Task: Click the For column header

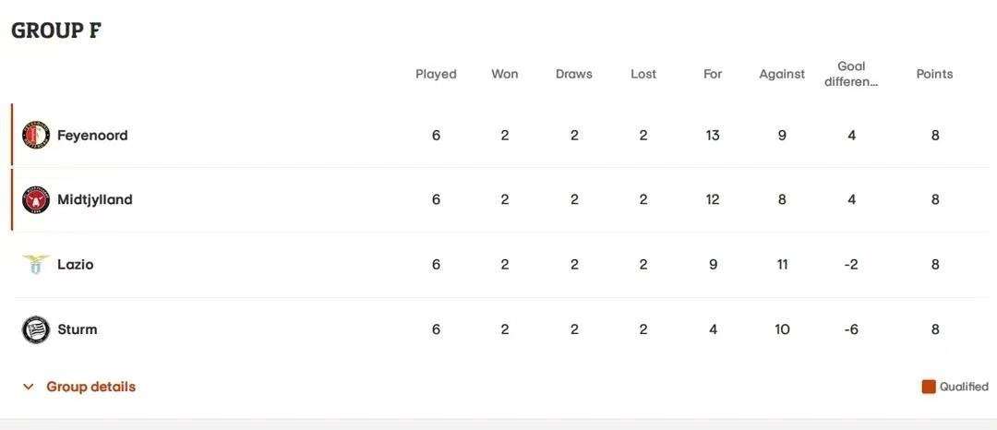Action: [713, 74]
